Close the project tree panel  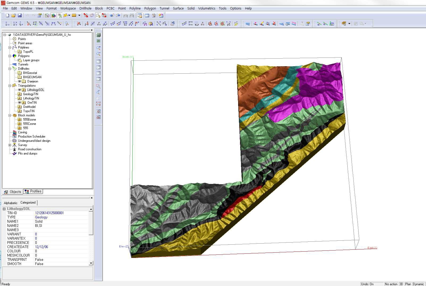click(x=92, y=30)
